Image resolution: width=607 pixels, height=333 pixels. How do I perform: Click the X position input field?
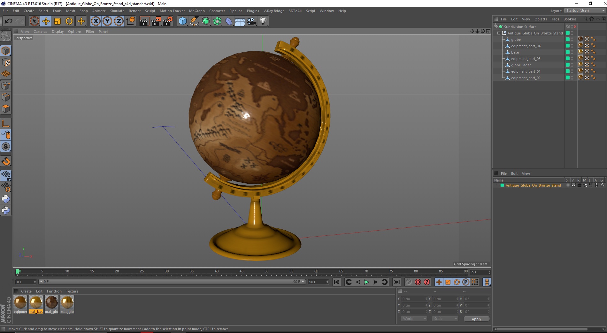[x=414, y=299]
